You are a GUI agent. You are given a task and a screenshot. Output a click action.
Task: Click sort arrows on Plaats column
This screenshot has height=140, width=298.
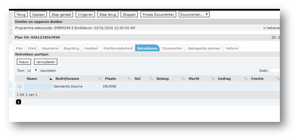tap(129, 79)
